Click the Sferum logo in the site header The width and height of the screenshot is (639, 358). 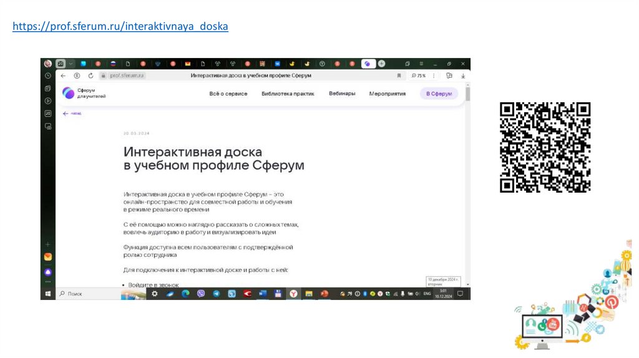coord(69,94)
